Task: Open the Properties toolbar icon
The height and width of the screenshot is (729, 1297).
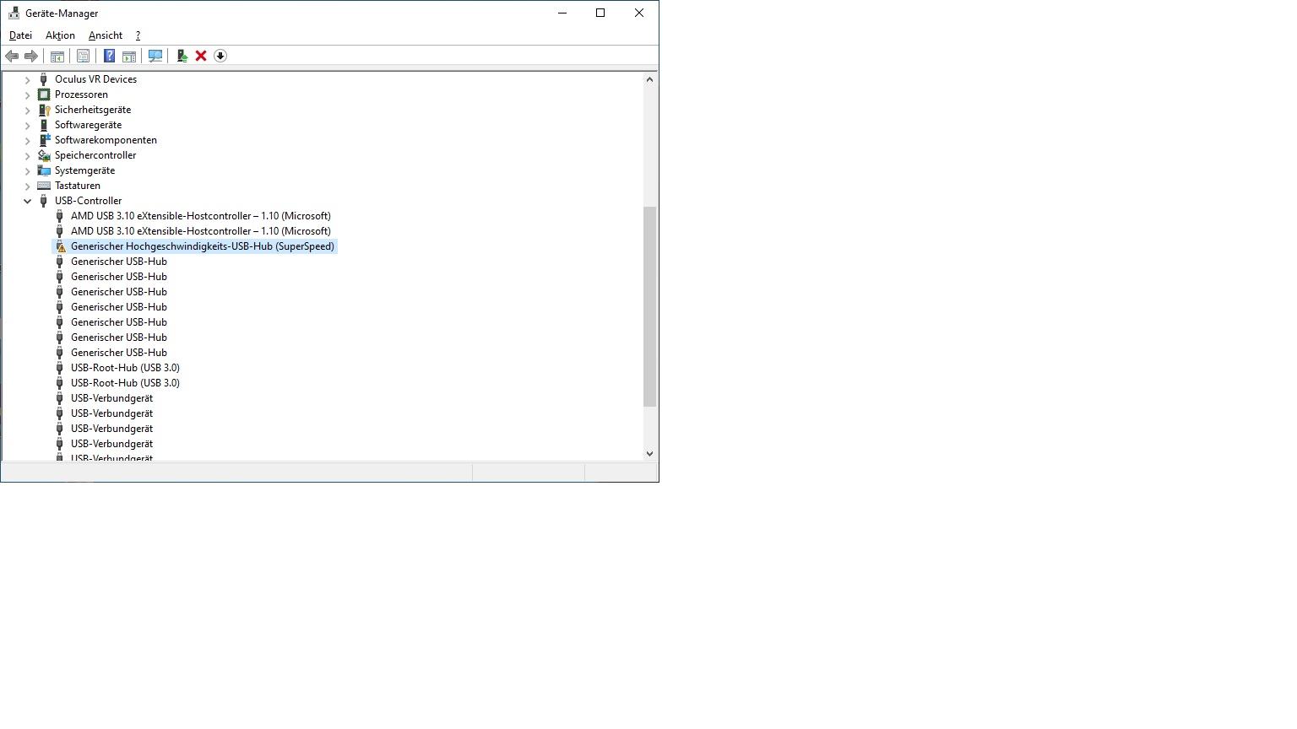Action: (83, 56)
